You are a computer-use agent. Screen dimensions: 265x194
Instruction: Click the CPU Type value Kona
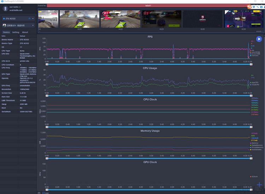[22, 51]
